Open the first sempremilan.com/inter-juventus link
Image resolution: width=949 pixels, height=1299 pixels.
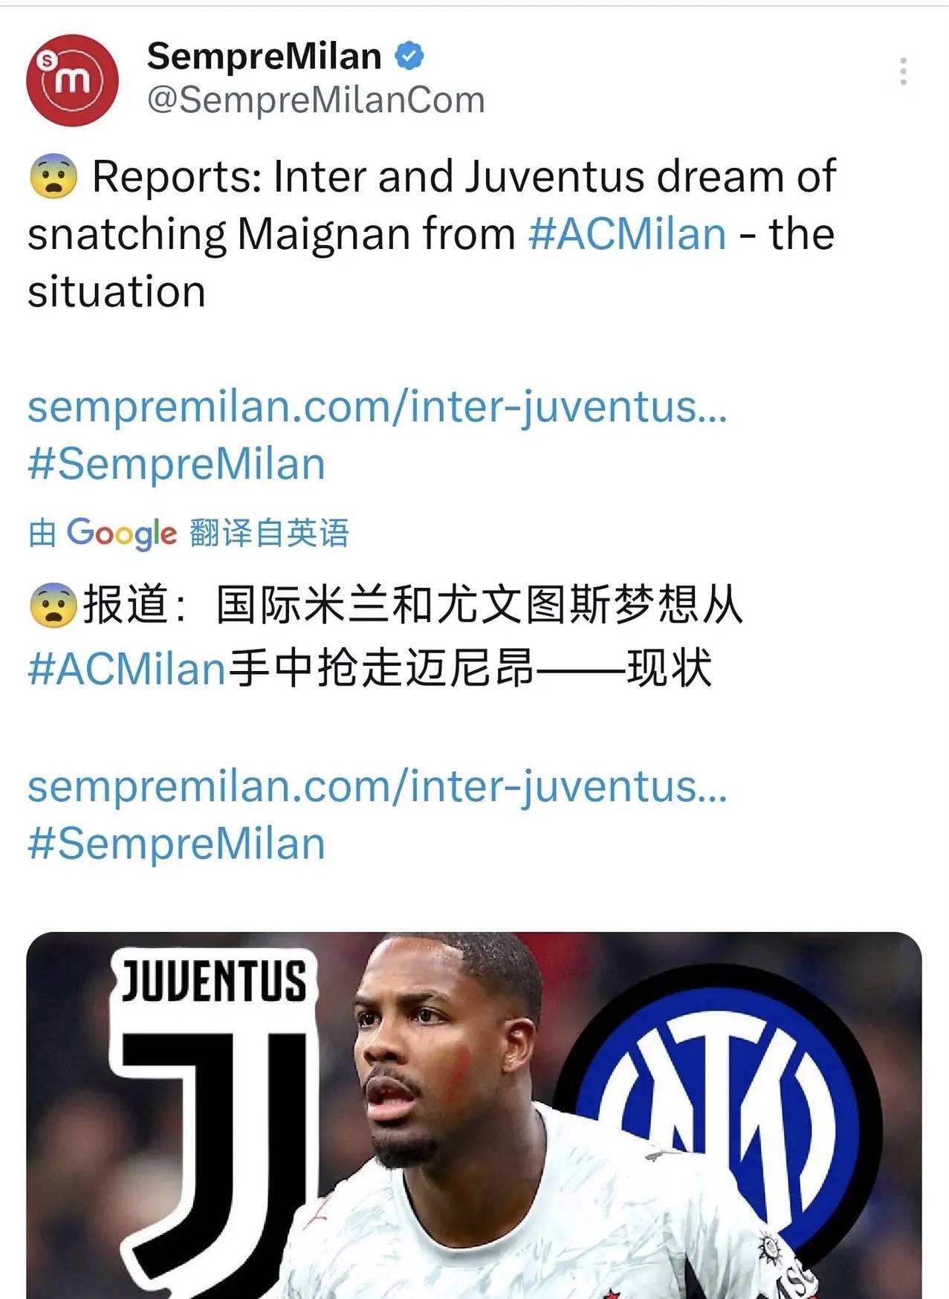[378, 407]
